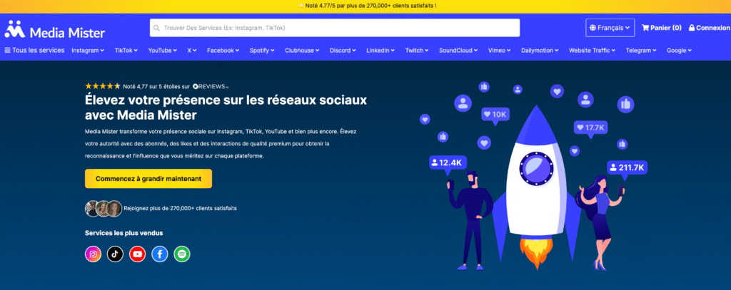Click the five-star rating stars
Image resolution: width=731 pixels, height=290 pixels.
(x=103, y=86)
